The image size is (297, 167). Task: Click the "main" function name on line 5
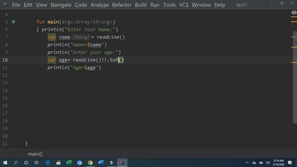[x=53, y=22]
